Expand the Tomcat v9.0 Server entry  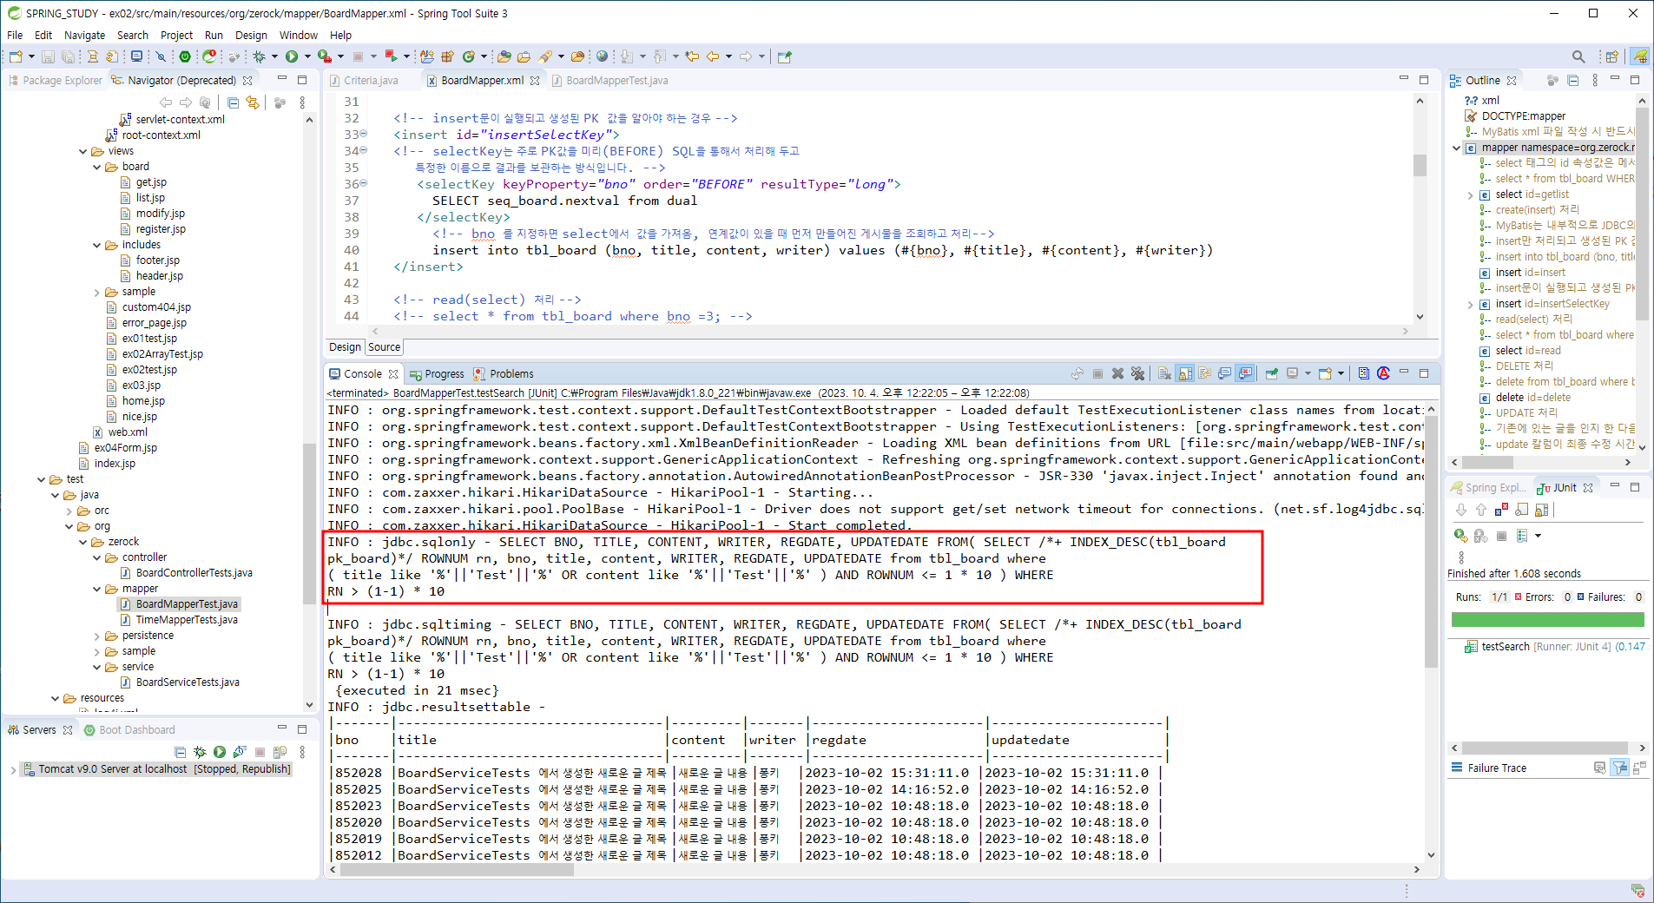[x=13, y=769]
